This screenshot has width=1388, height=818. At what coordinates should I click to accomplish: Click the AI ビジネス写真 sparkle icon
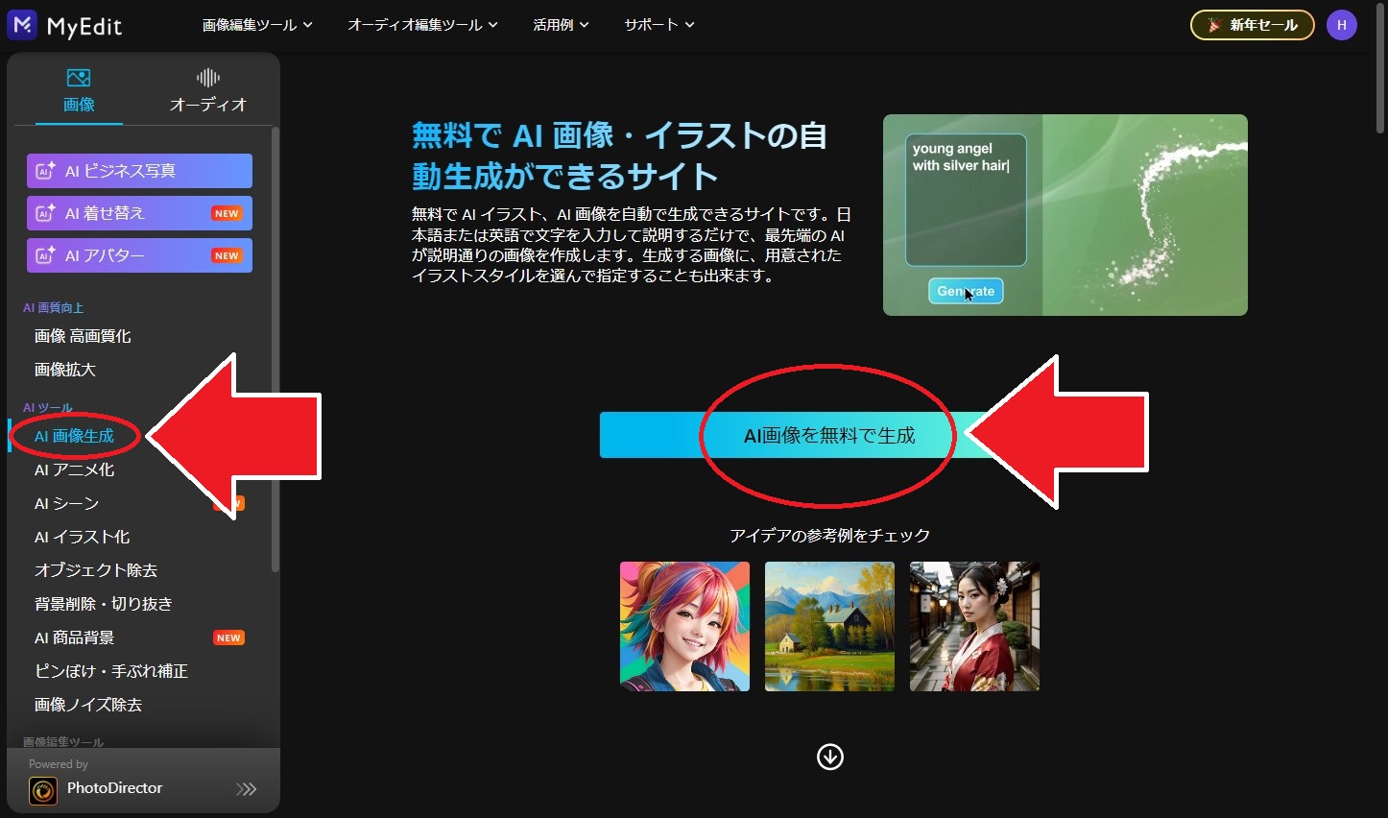(45, 171)
